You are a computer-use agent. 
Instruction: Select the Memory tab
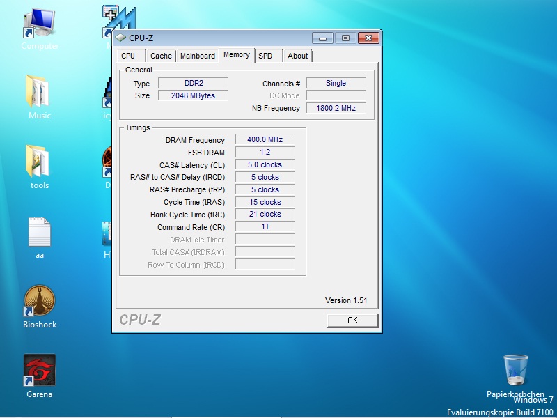click(237, 55)
